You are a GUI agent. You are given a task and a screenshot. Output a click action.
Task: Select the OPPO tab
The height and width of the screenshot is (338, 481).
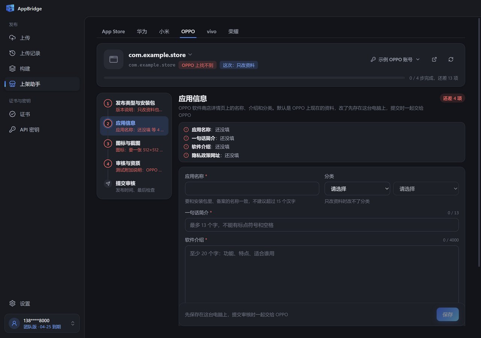(x=188, y=32)
